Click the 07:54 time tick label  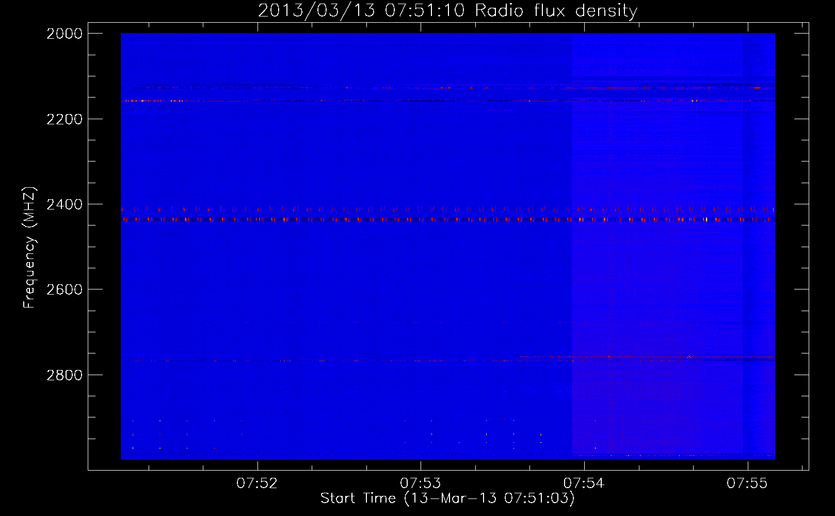coord(584,483)
